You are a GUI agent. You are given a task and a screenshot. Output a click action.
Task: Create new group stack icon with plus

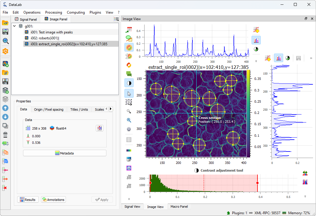[x=5, y=90]
